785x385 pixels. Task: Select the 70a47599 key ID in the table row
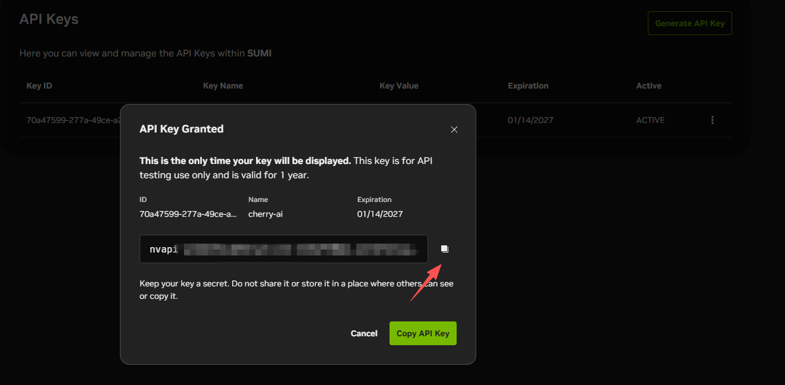pos(72,120)
